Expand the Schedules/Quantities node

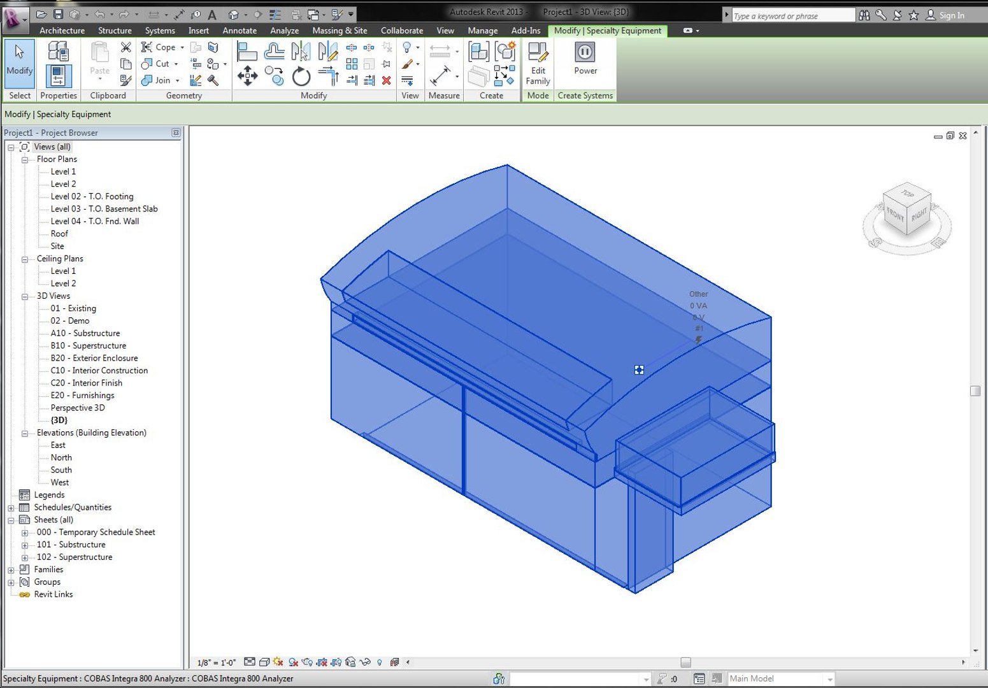[x=11, y=508]
